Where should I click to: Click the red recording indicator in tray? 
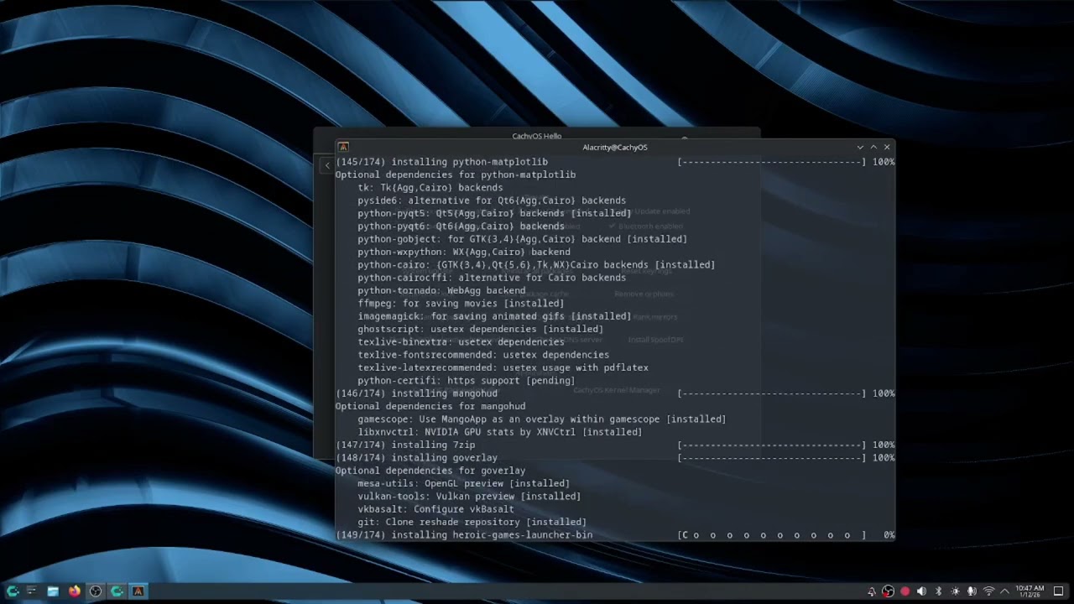(905, 591)
